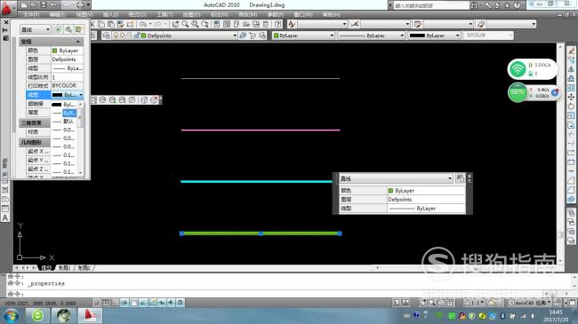Open the AutoCAD application menu logo
This screenshot has width=578, height=324.
7,8
